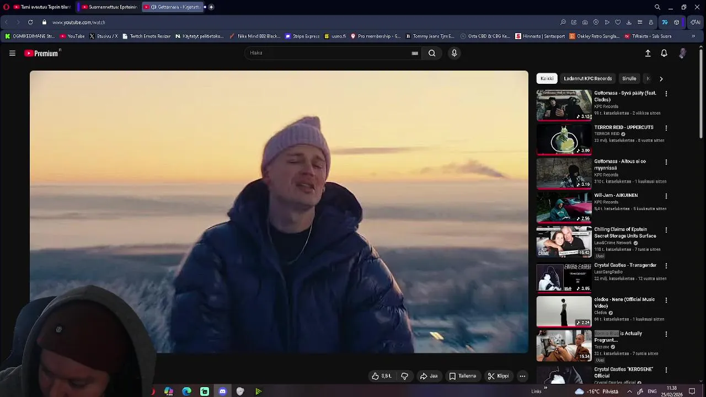This screenshot has height=397, width=706.
Task: Bookmark page with heart icon
Action: click(x=618, y=22)
